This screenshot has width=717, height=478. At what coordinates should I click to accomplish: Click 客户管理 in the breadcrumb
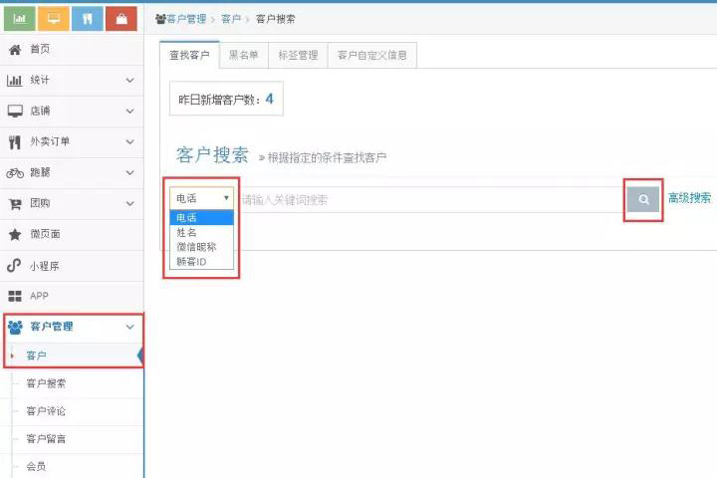[x=186, y=19]
